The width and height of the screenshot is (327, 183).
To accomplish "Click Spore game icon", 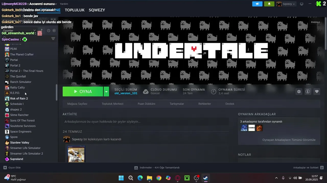I will pyautogui.click(x=7, y=137).
